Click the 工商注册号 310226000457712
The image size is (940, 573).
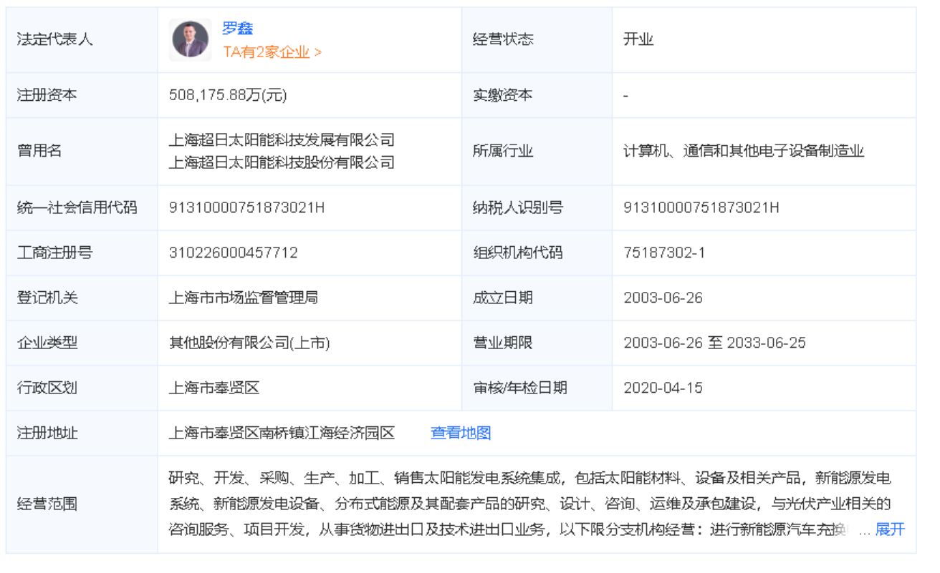(x=233, y=253)
